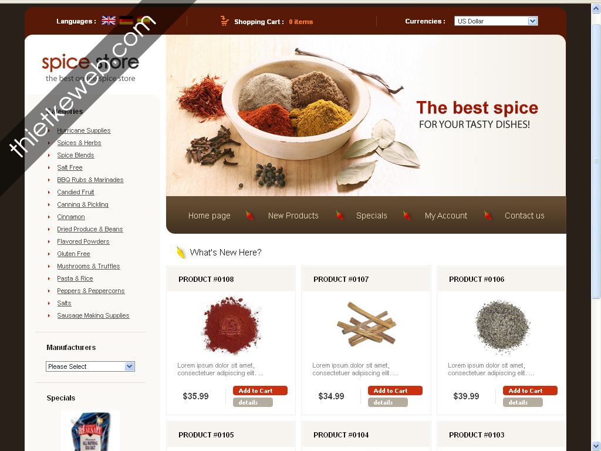Click the yellow pepper icon beside What's New Here
The image size is (601, 451).
pos(181,253)
